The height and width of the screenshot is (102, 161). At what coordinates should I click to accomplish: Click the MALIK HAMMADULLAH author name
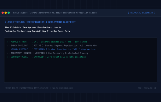[x=62, y=88]
